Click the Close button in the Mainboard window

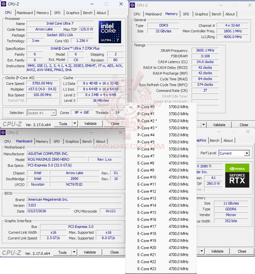pyautogui.click(x=114, y=252)
